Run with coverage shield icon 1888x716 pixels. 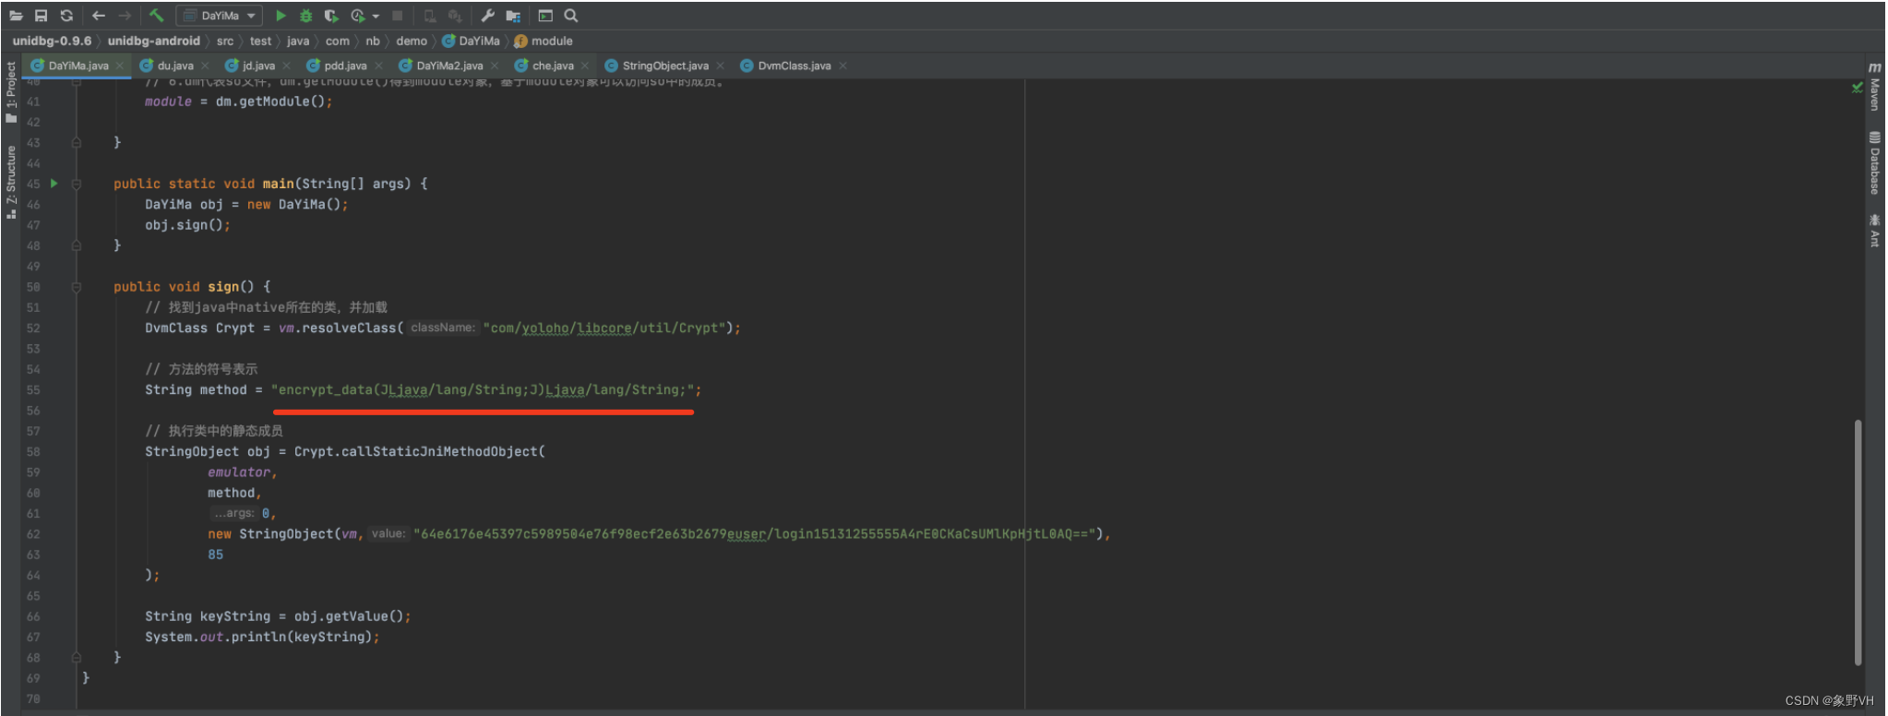(331, 16)
